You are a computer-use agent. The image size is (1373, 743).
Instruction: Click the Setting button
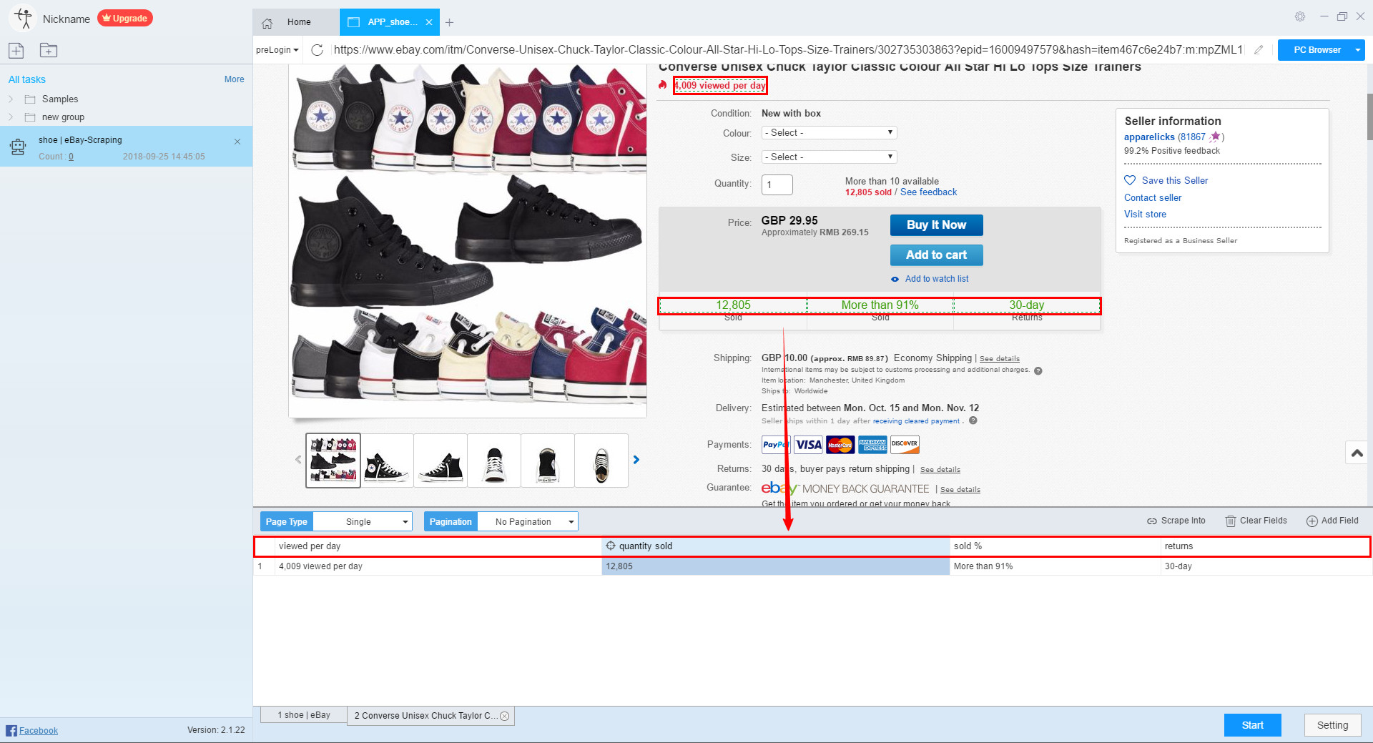click(1333, 725)
